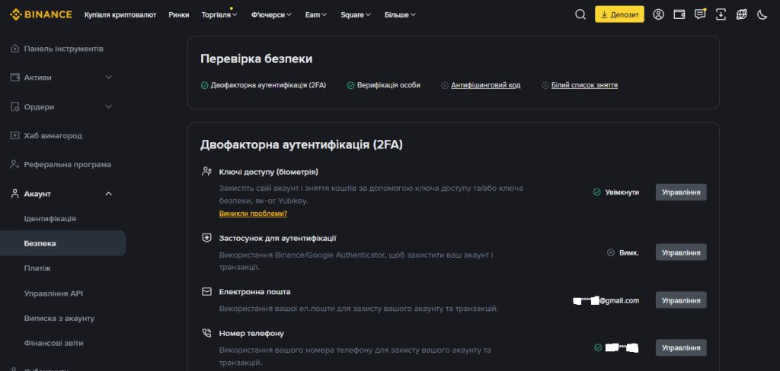This screenshot has width=780, height=371.
Task: Click the download app icon
Action: click(721, 14)
